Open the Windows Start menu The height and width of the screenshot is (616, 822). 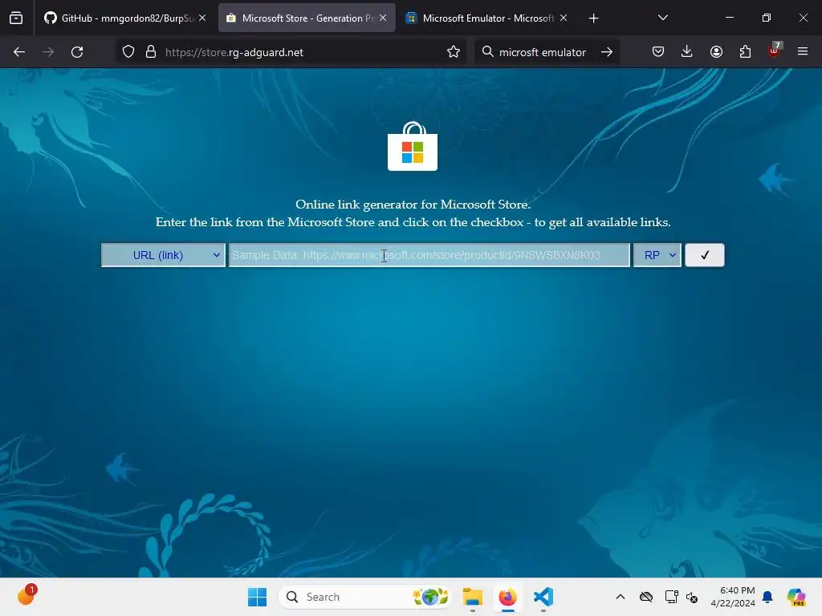257,597
